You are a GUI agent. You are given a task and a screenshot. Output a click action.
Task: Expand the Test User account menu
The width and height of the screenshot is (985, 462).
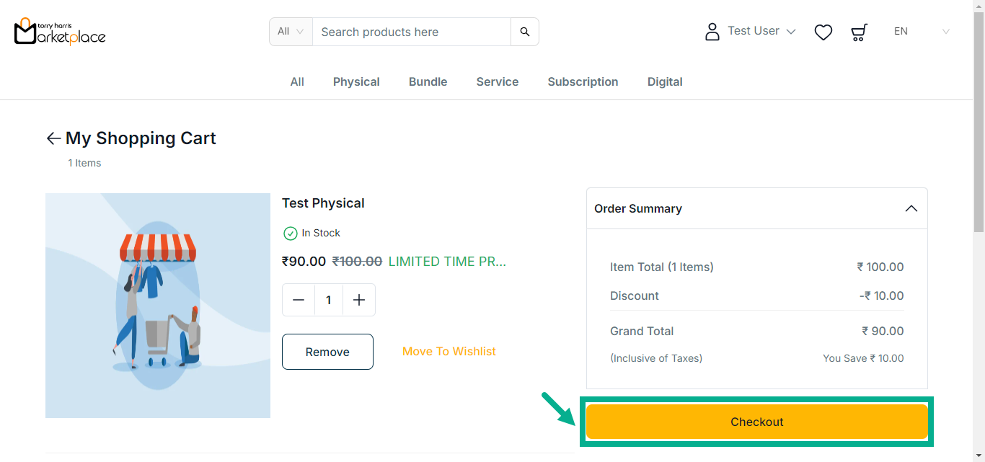click(x=761, y=31)
